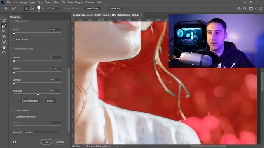
Task: Click the status bar arrow after document size
Action: coord(117,146)
